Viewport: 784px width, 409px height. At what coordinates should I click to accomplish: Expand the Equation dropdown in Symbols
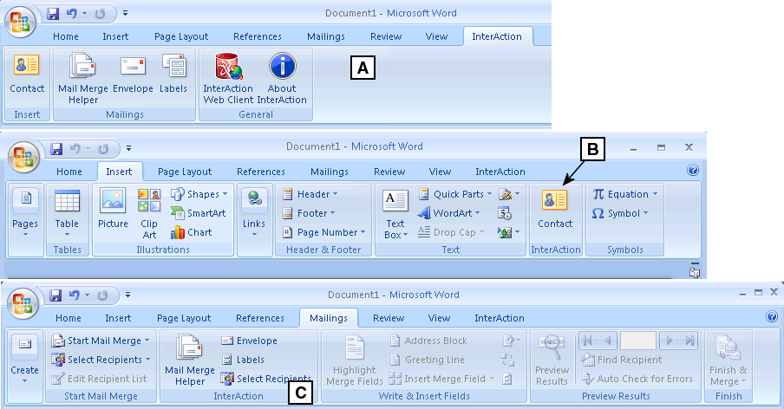pos(625,194)
